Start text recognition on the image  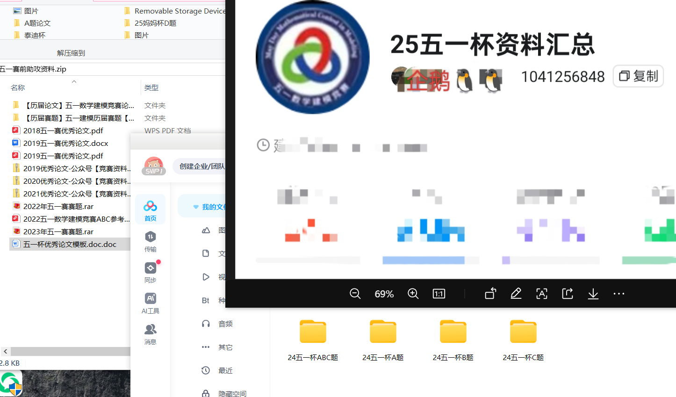point(542,294)
